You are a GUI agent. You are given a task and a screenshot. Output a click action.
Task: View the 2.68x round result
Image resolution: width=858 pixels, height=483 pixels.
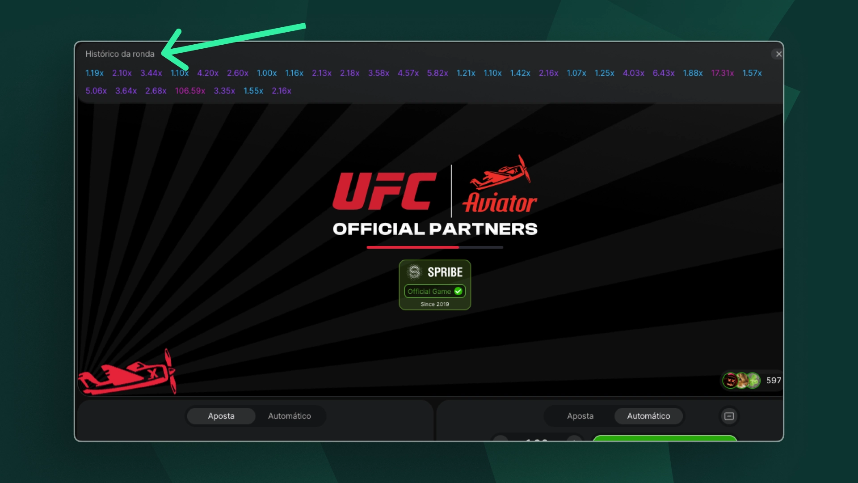[x=156, y=91]
